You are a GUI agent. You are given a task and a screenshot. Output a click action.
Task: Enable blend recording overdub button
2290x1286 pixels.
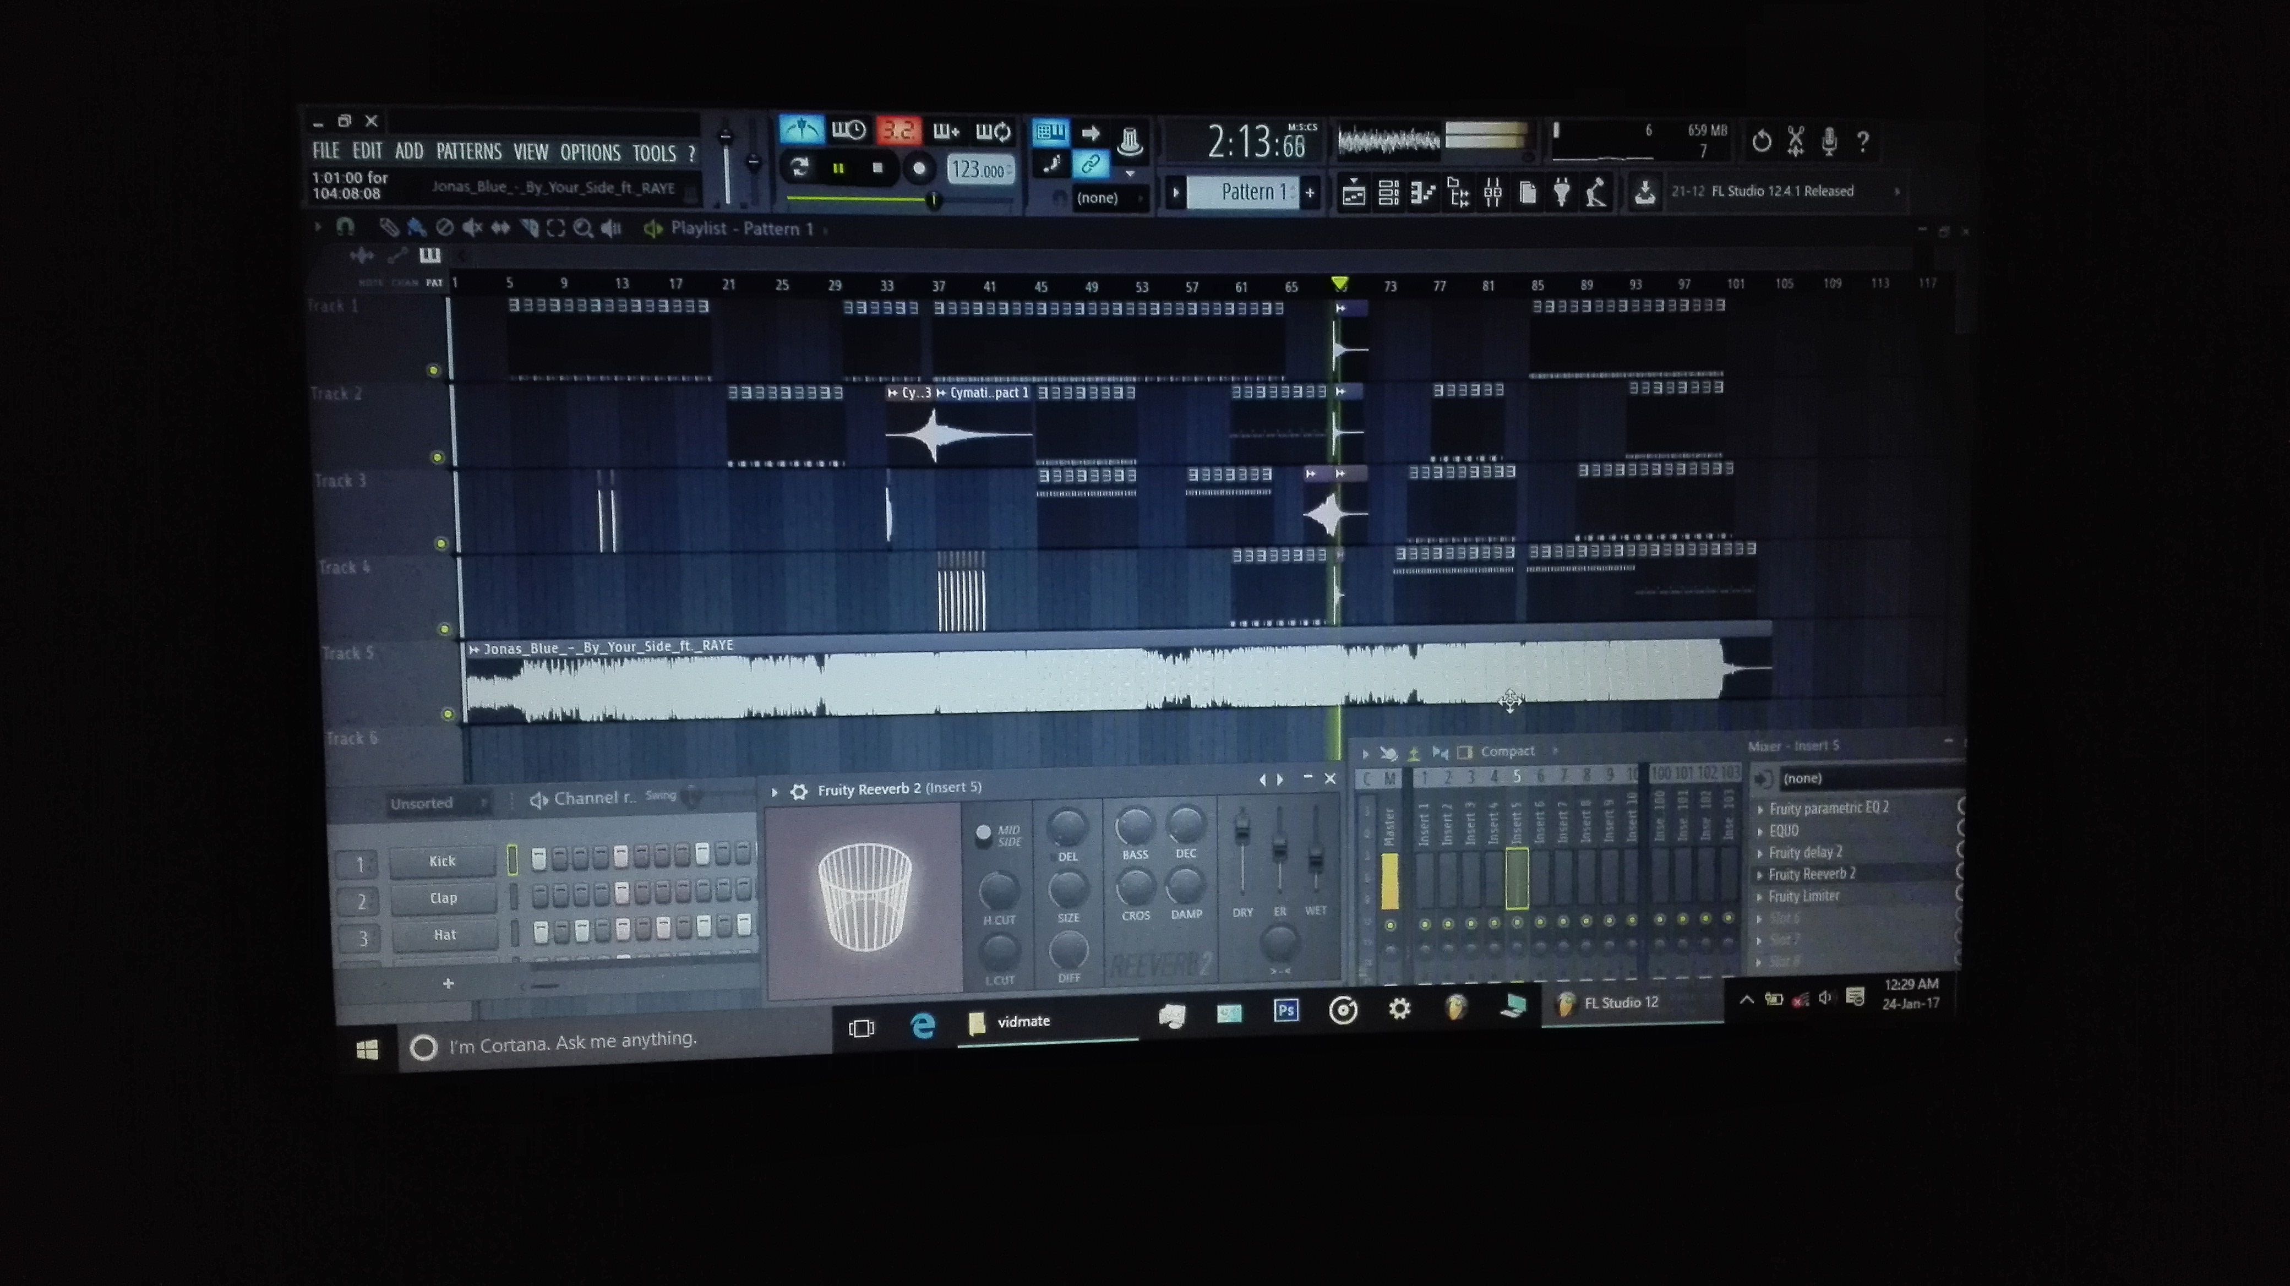[x=946, y=132]
